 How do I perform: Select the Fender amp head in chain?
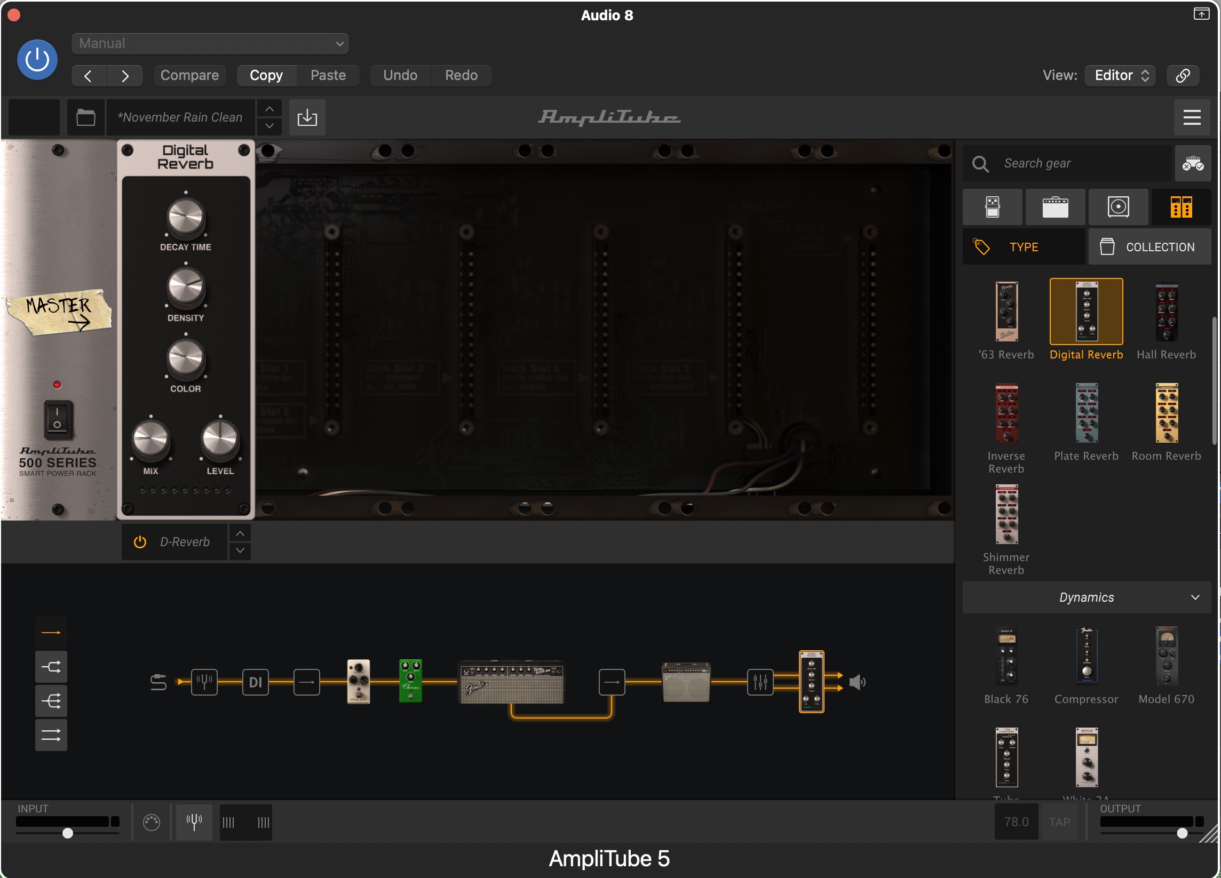click(511, 682)
